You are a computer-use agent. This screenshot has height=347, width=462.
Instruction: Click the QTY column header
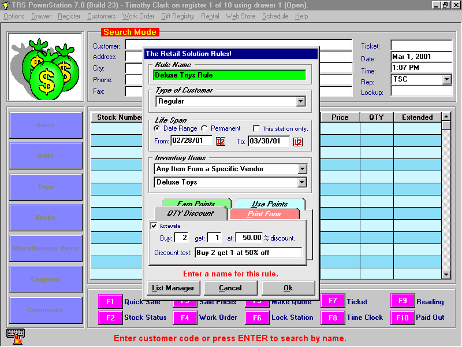point(377,117)
